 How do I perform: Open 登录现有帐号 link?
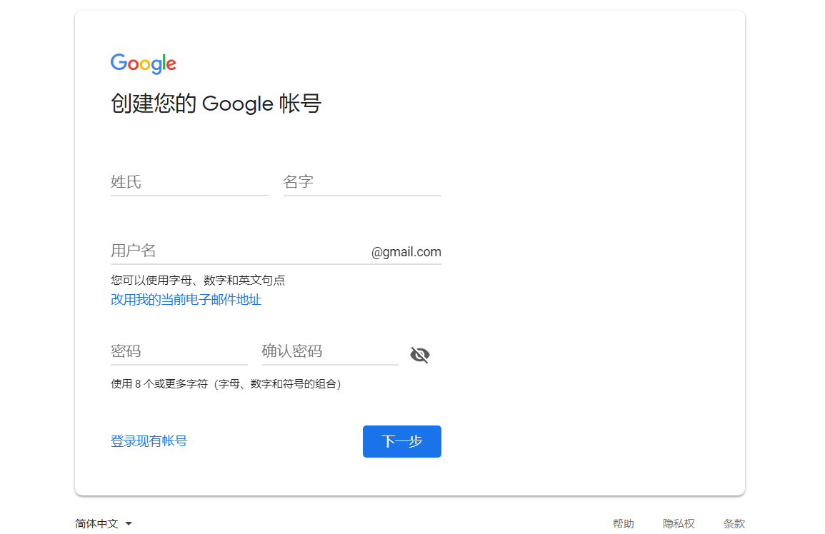149,441
